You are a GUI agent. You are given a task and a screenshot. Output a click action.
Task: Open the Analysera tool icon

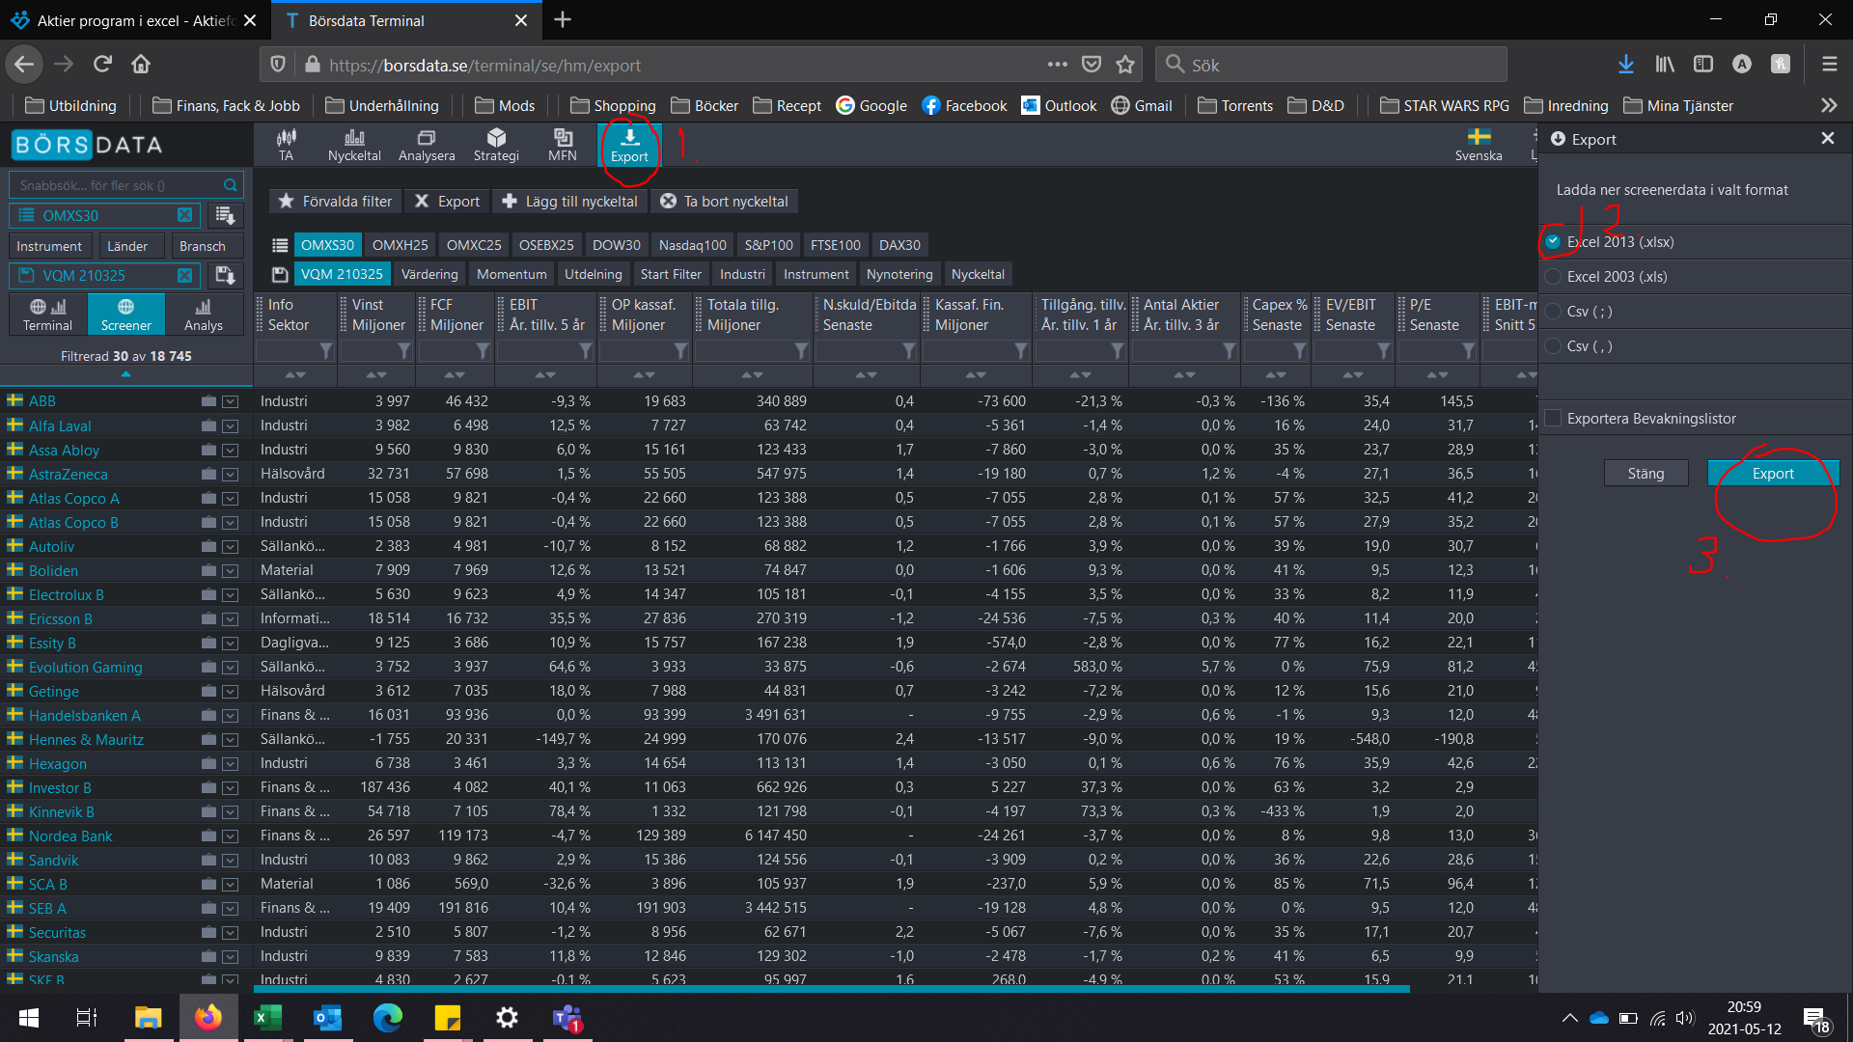point(427,144)
